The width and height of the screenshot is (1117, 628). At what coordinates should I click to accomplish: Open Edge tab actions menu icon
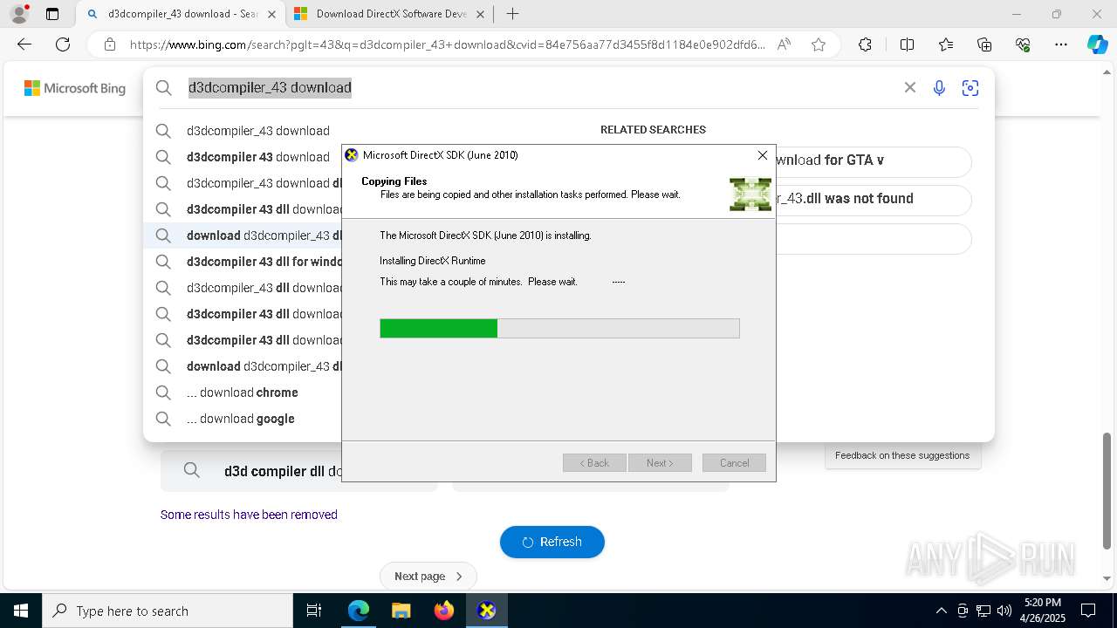[x=52, y=14]
